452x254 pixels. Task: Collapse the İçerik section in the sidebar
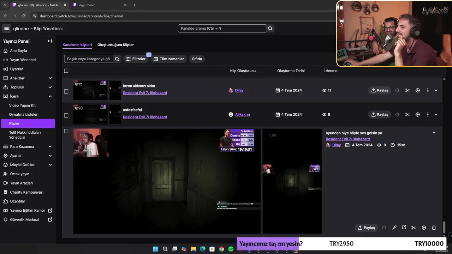(50, 96)
